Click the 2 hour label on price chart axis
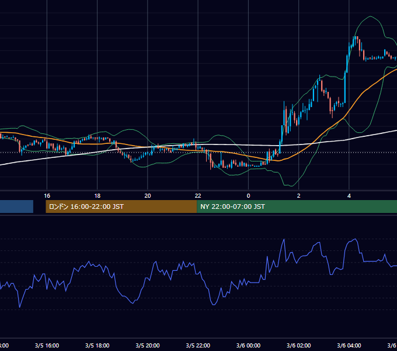 click(299, 196)
